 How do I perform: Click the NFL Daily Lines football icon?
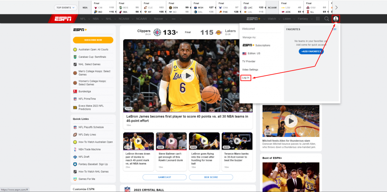(x=75, y=135)
